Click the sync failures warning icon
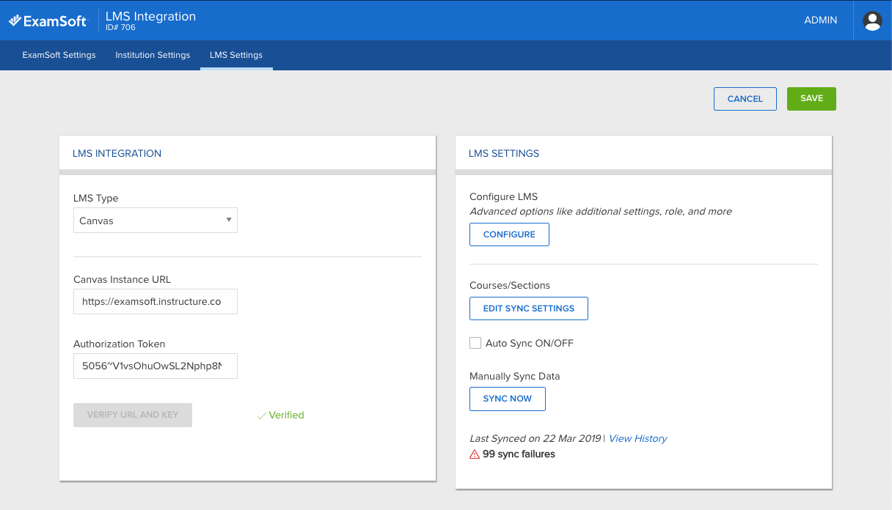Image resolution: width=892 pixels, height=510 pixels. (475, 454)
